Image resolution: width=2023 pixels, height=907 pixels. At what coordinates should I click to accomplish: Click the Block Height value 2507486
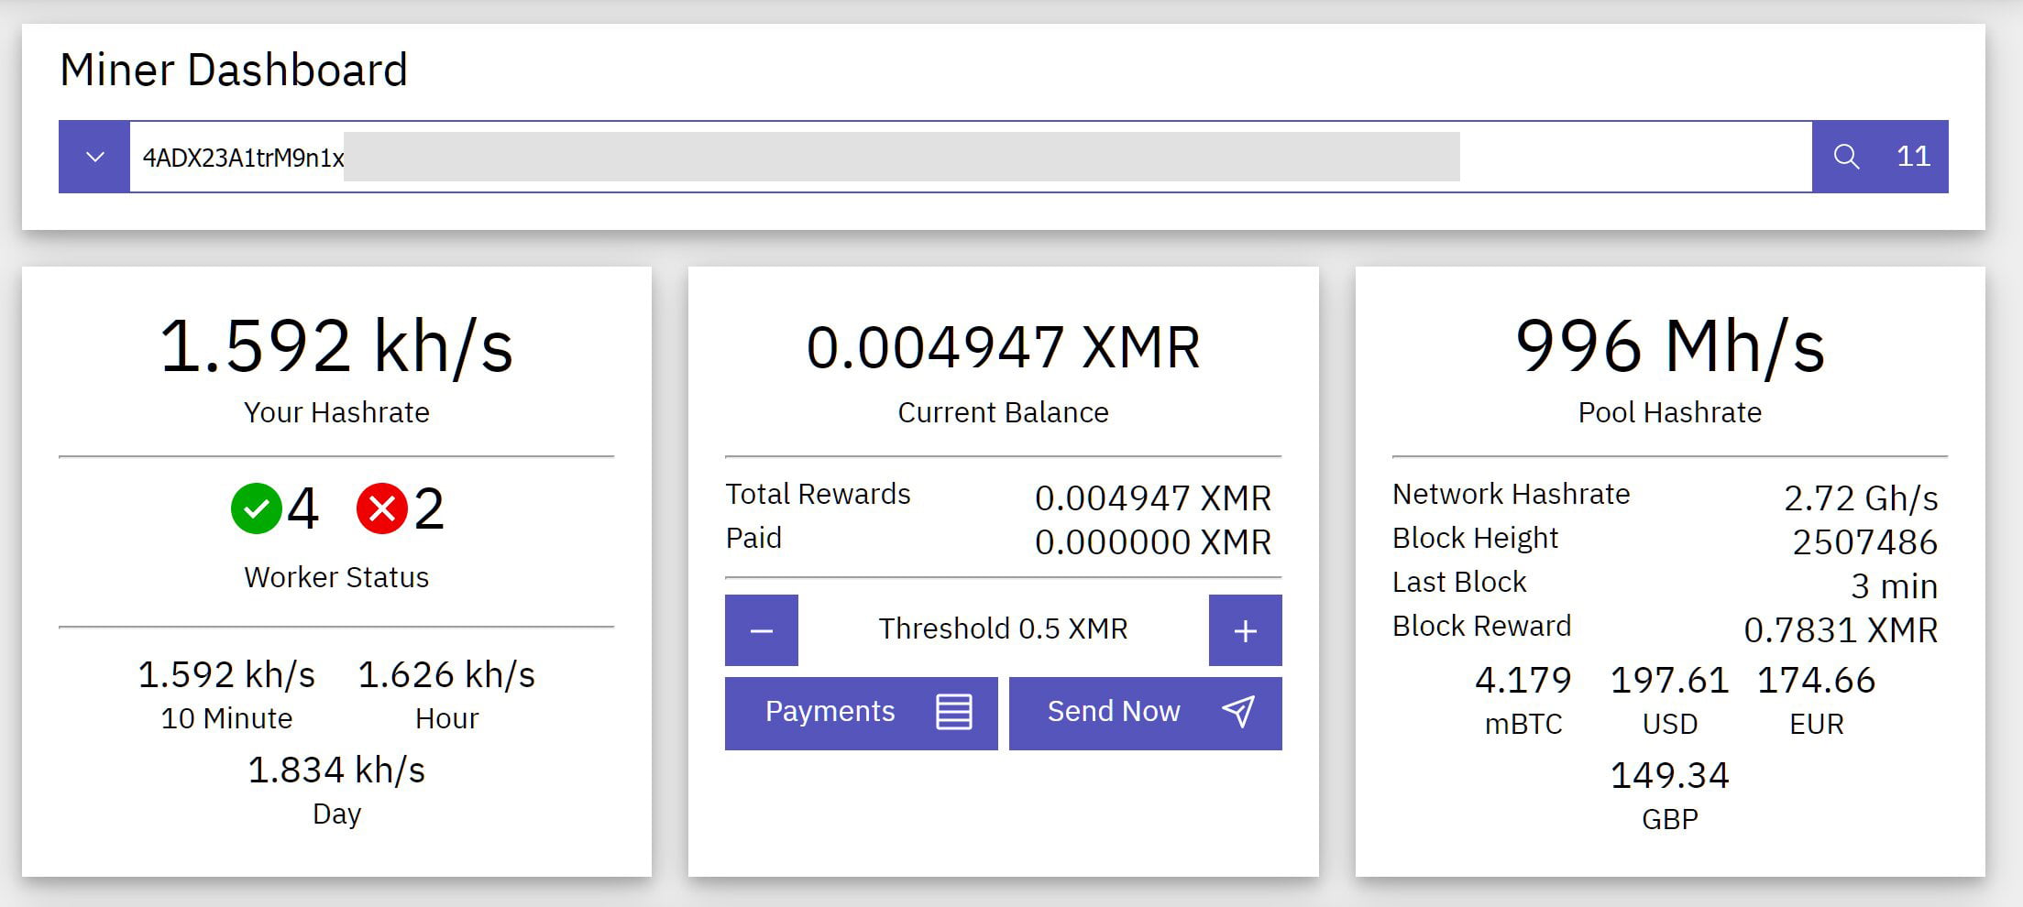pos(1864,542)
